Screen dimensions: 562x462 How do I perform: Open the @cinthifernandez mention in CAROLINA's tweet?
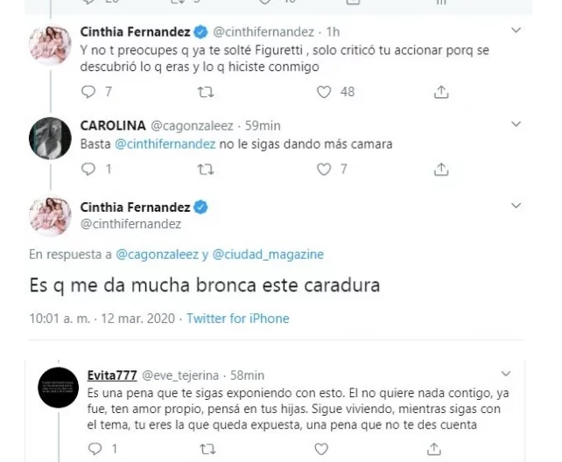tap(163, 143)
